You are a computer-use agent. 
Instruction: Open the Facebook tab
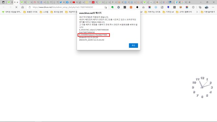point(68,2)
